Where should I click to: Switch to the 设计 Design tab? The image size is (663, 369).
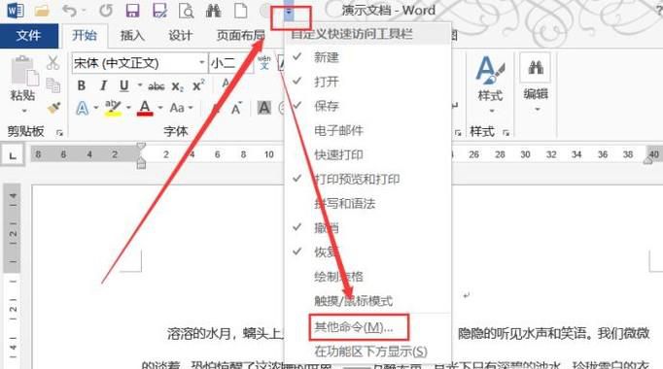(181, 36)
